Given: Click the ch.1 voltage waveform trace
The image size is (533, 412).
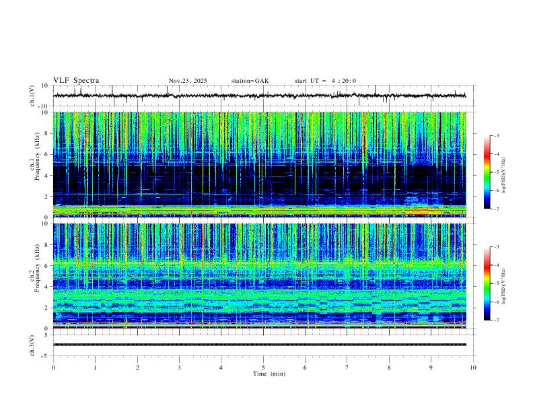Looking at the screenshot, I should [x=260, y=96].
